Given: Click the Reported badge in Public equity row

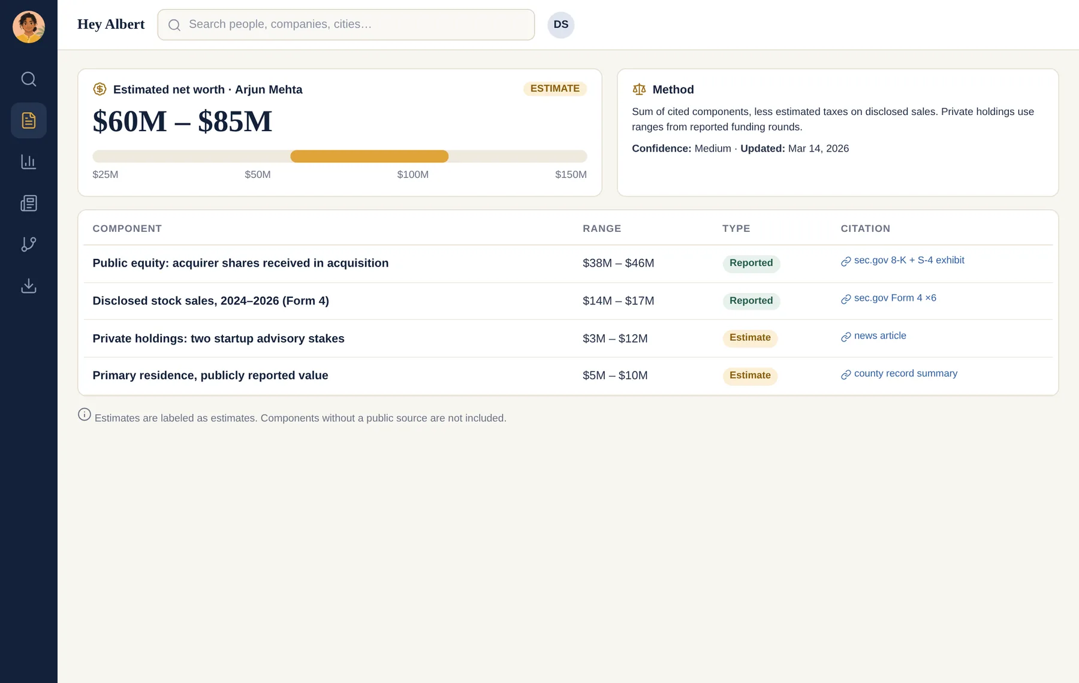Looking at the screenshot, I should click(x=751, y=264).
